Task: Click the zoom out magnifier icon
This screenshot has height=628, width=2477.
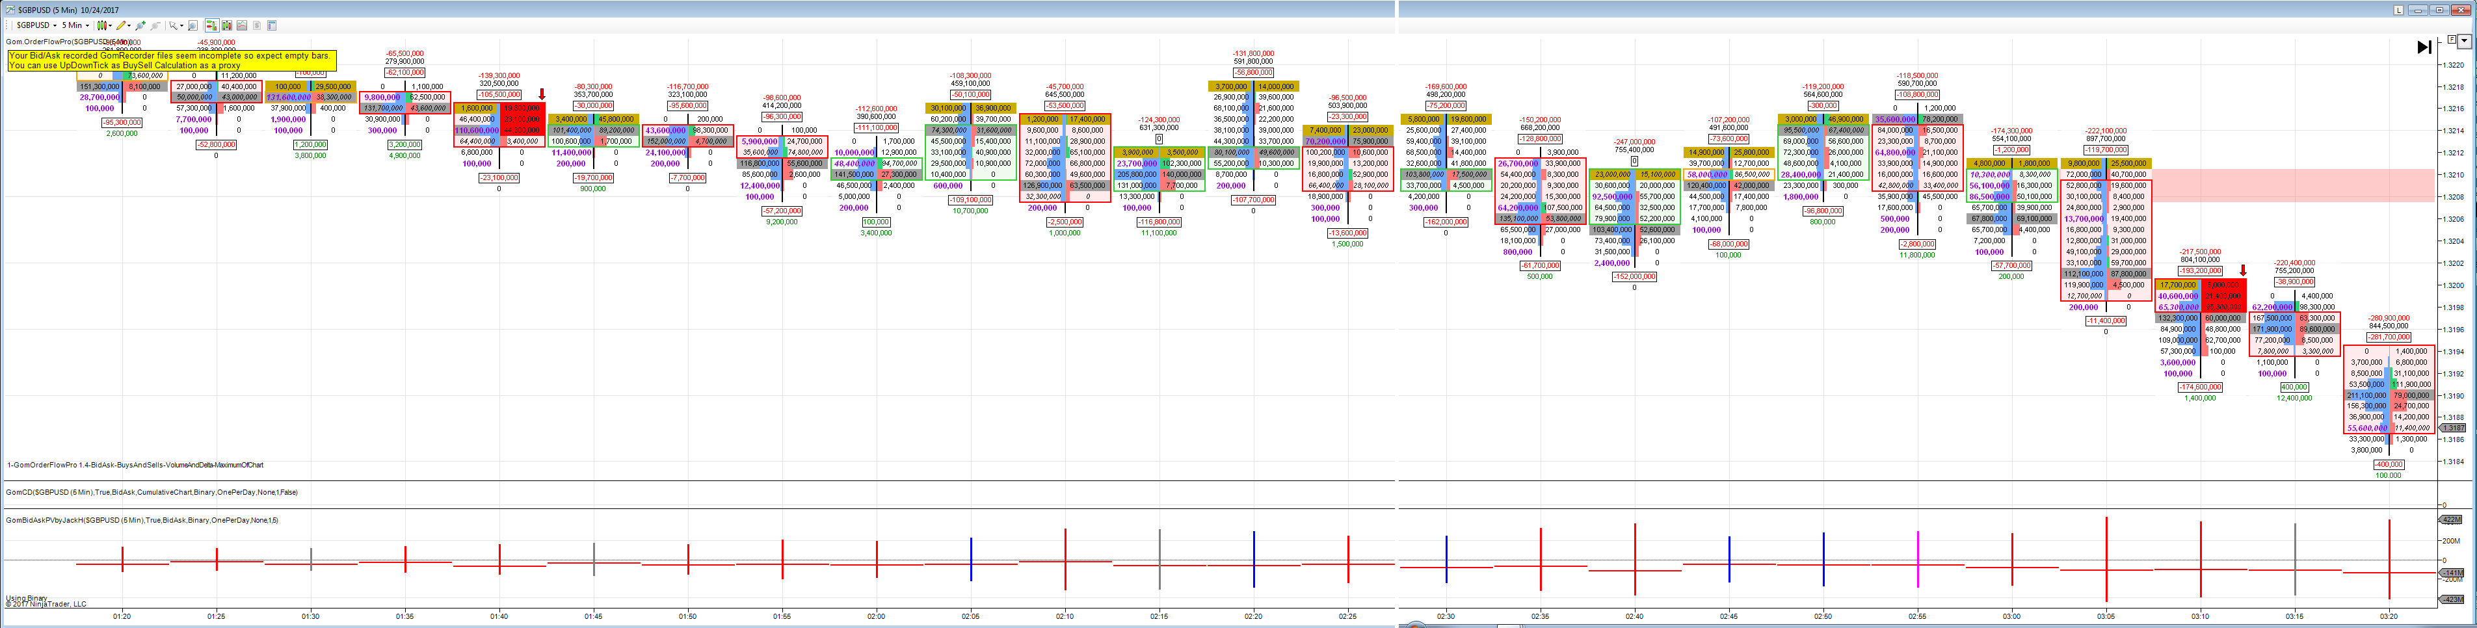Action: (155, 25)
